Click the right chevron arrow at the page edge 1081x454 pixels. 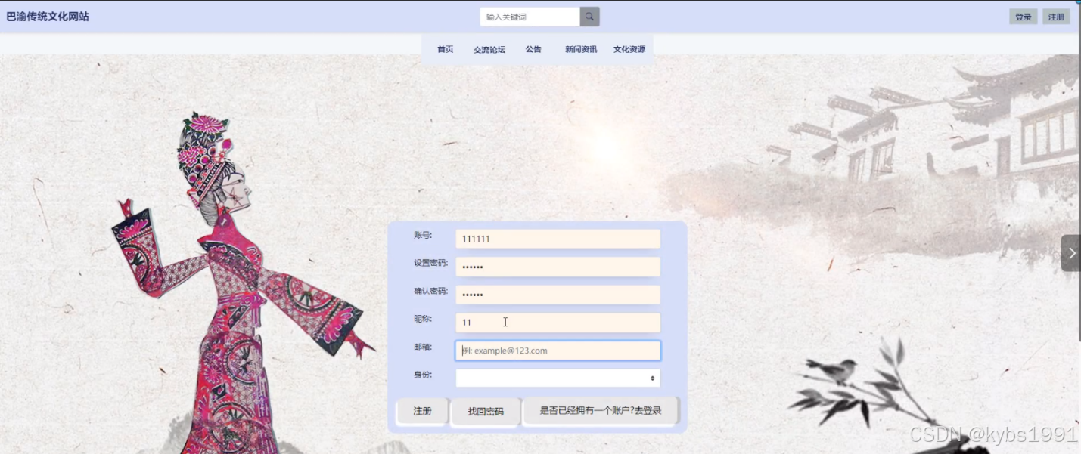pyautogui.click(x=1071, y=253)
